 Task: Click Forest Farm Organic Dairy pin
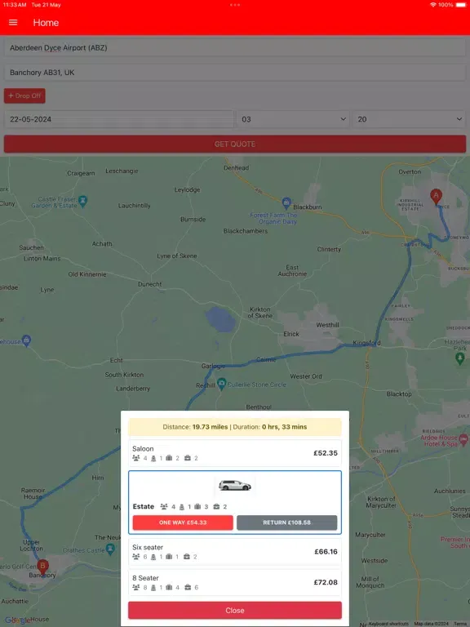[x=286, y=203]
